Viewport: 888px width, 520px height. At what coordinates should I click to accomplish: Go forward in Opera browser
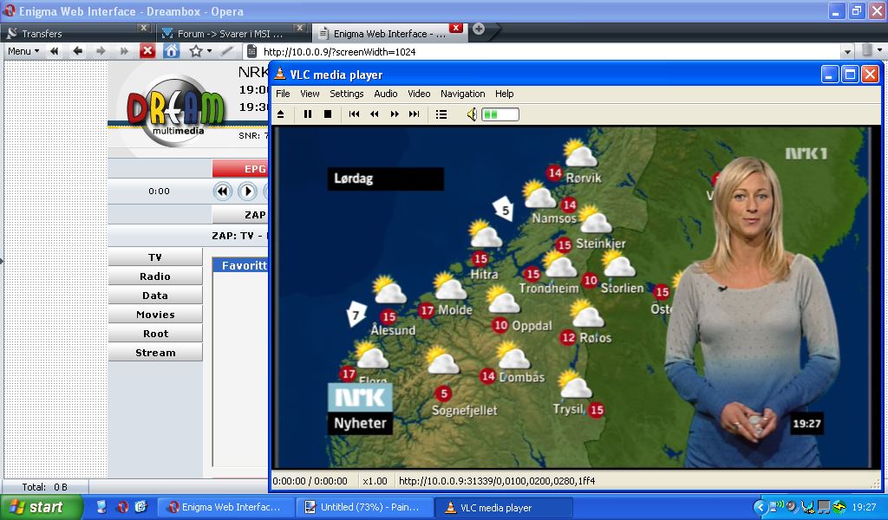click(101, 51)
